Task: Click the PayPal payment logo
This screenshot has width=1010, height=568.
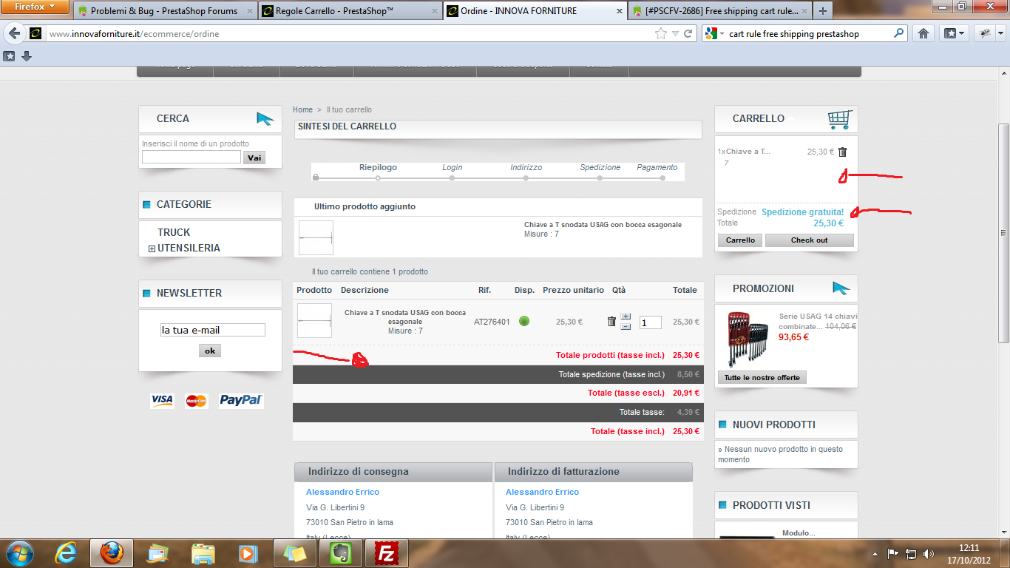Action: tap(241, 400)
